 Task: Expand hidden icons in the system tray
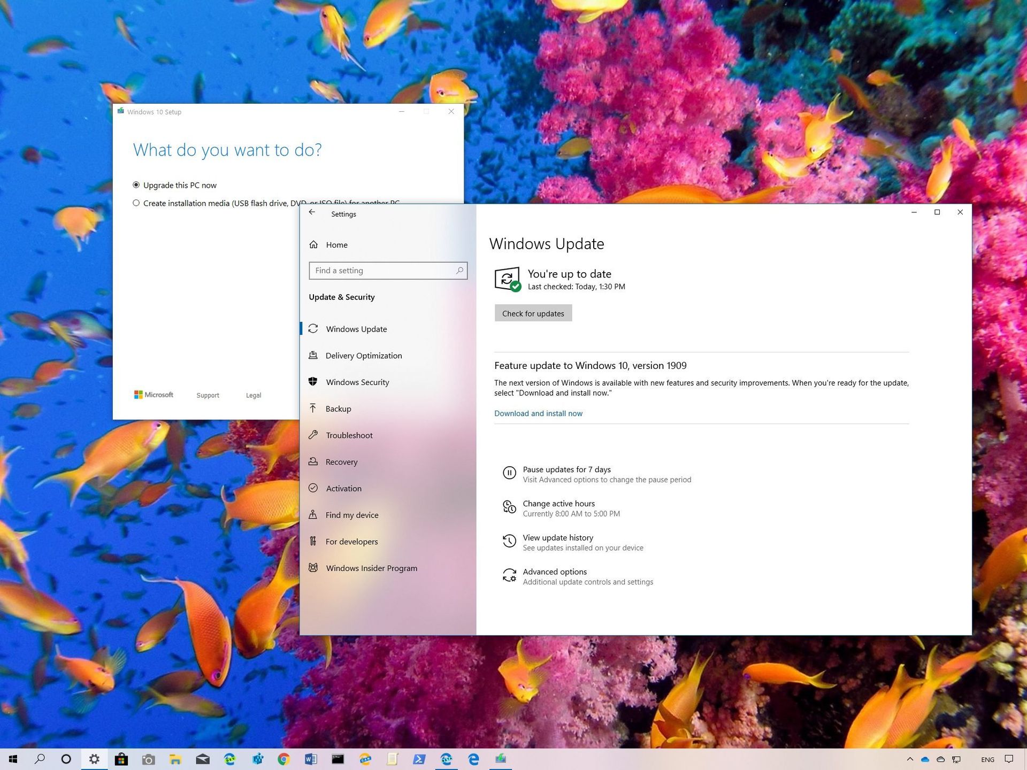click(x=909, y=759)
